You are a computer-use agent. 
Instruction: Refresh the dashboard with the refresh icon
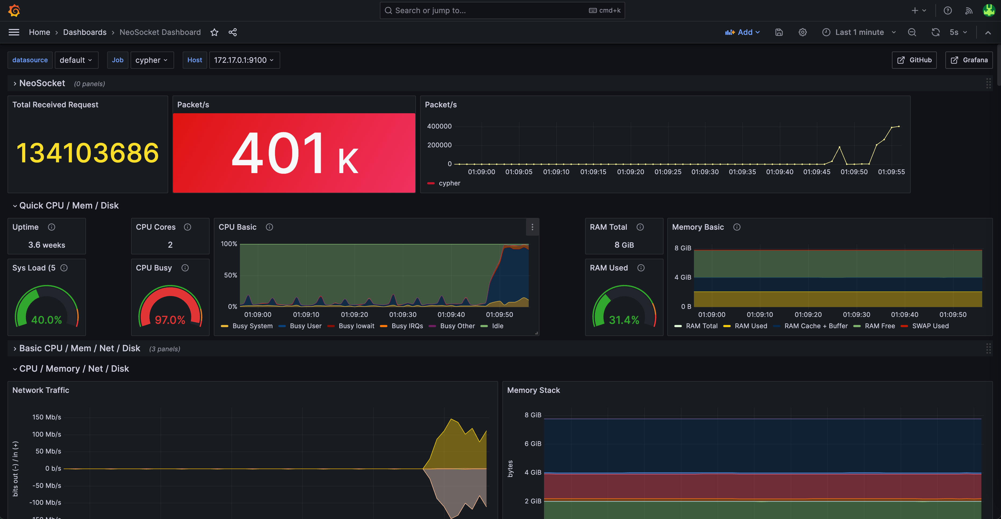pos(935,32)
